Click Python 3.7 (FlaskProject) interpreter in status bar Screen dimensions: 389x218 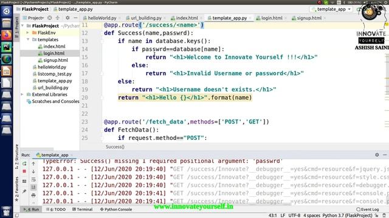coord(347,216)
